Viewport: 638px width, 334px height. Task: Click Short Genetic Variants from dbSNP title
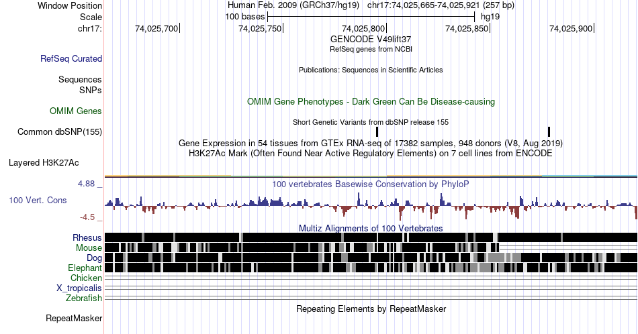(x=371, y=122)
